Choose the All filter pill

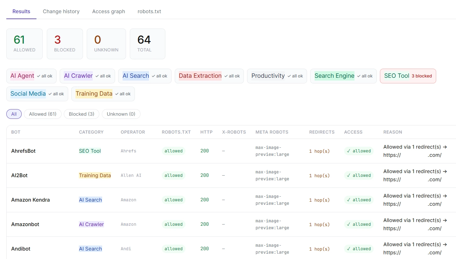pos(14,114)
